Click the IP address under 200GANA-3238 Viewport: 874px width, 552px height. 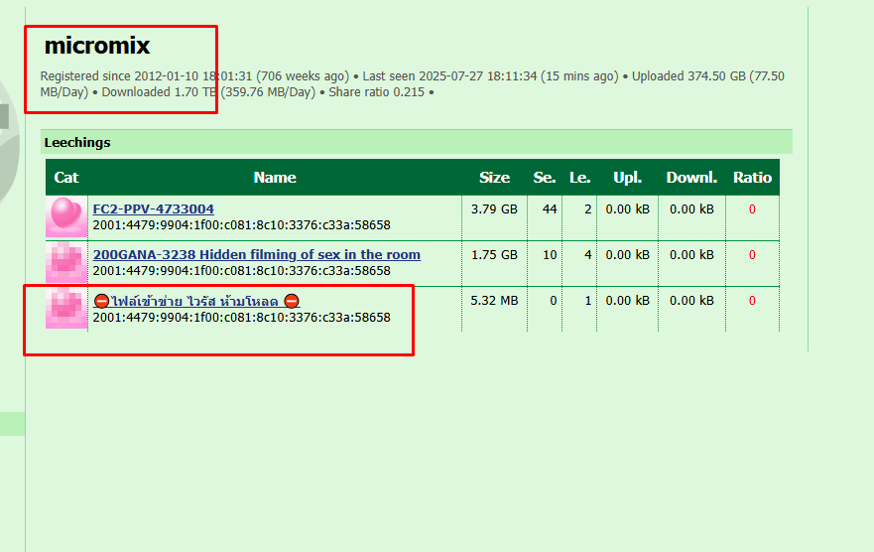[241, 271]
